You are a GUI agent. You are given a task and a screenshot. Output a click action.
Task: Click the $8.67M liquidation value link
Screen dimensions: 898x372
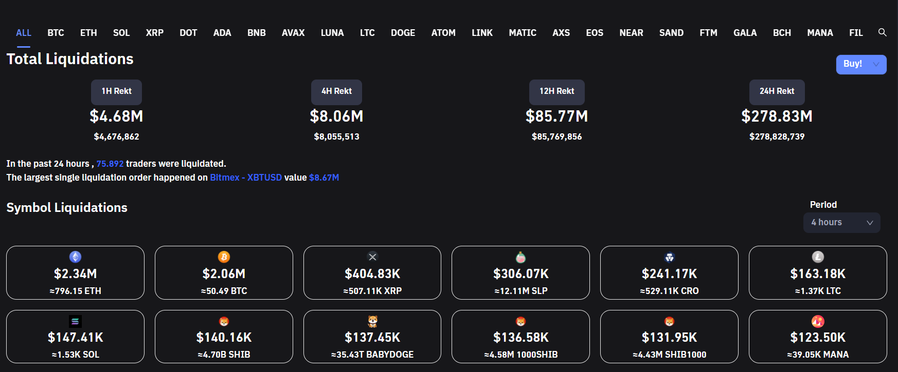pyautogui.click(x=324, y=178)
